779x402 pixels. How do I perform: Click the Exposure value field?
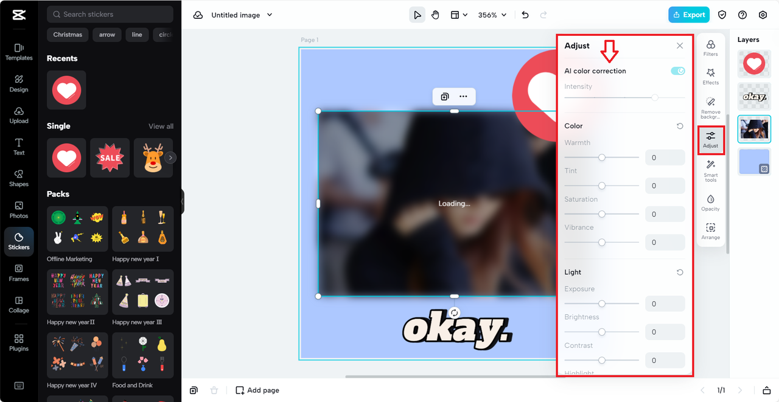tap(665, 304)
